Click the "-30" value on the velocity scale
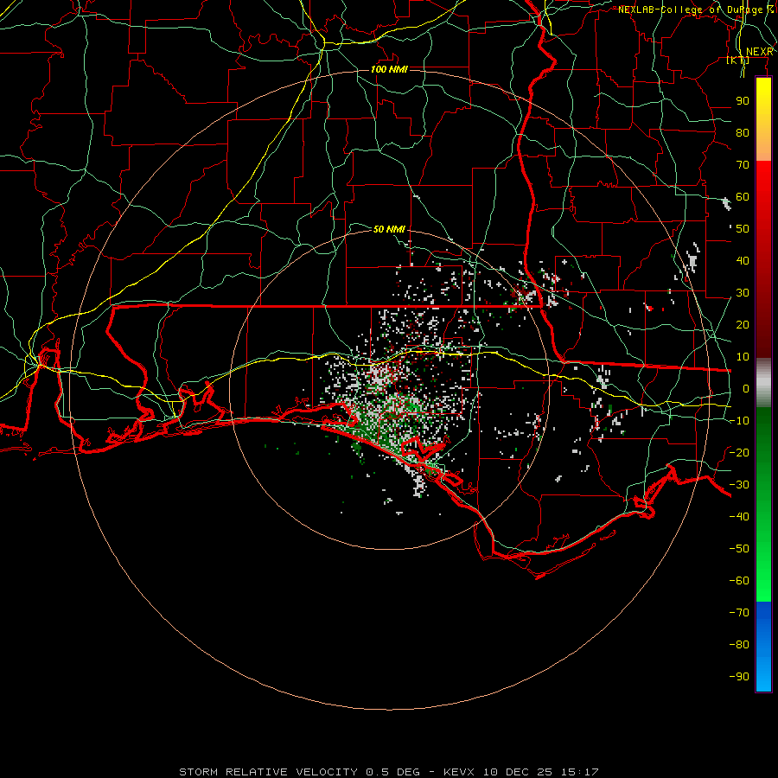This screenshot has height=778, width=778. point(739,485)
